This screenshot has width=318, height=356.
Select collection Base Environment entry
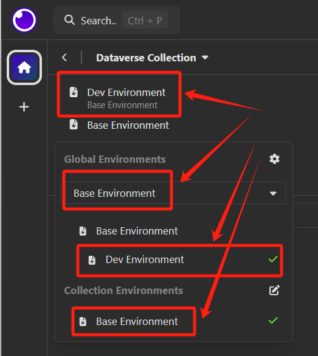click(x=137, y=321)
